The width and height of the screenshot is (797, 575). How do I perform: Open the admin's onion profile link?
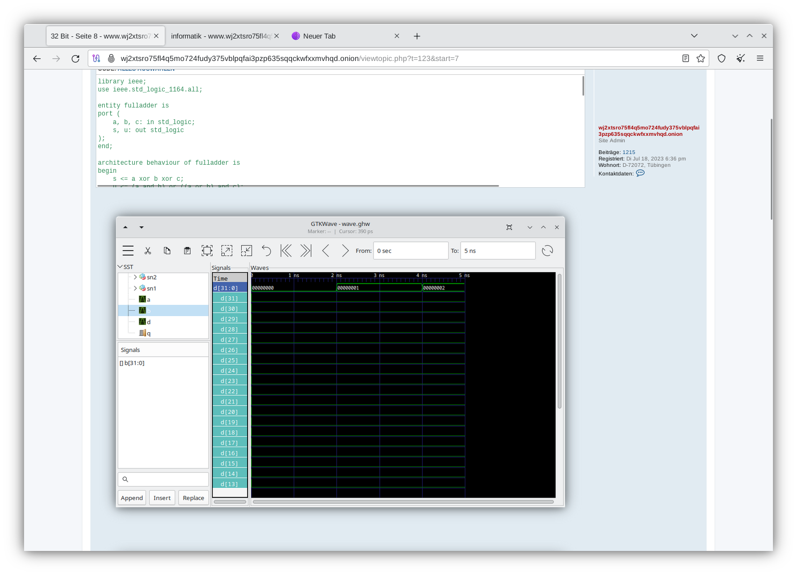(648, 131)
